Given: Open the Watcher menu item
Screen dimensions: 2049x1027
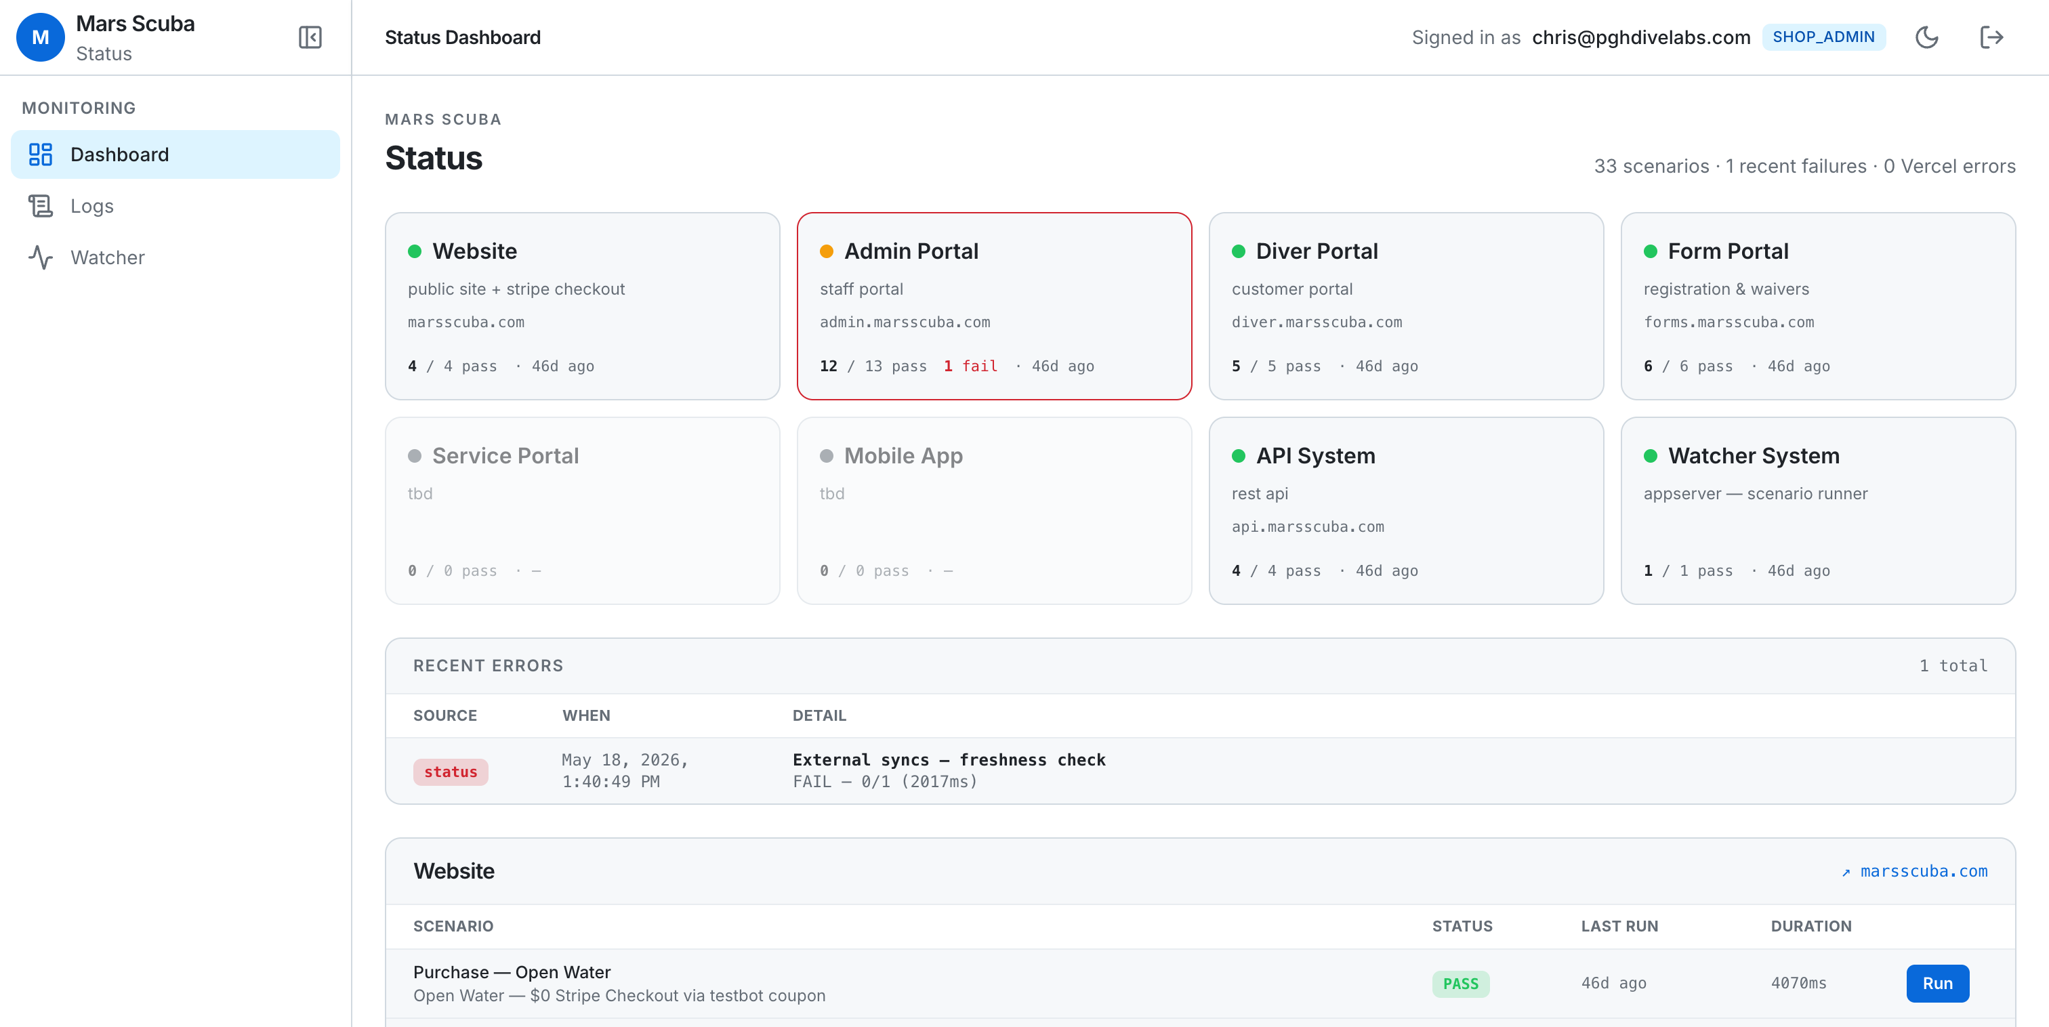Looking at the screenshot, I should (x=175, y=257).
